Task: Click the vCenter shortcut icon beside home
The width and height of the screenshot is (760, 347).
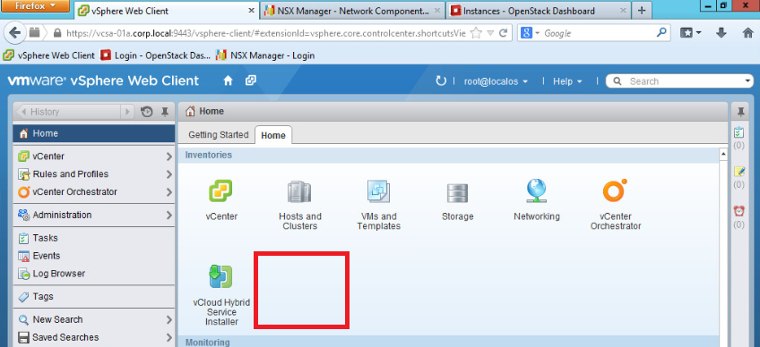Action: tap(251, 80)
